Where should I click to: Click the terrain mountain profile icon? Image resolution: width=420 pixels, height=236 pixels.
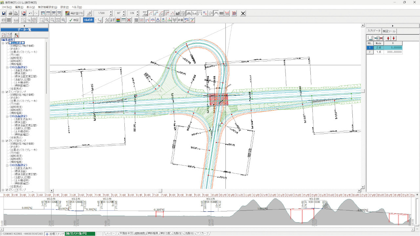pyautogui.click(x=178, y=13)
